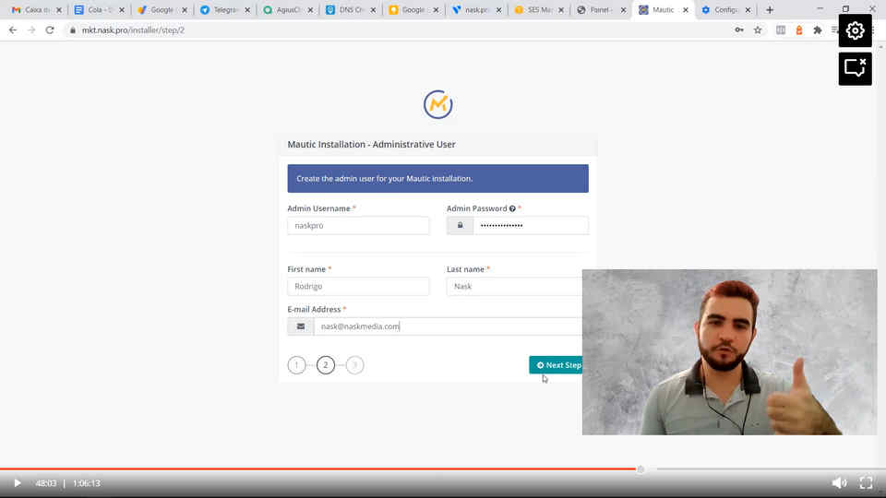
Task: Switch to the Telegram browser tab
Action: tap(220, 10)
